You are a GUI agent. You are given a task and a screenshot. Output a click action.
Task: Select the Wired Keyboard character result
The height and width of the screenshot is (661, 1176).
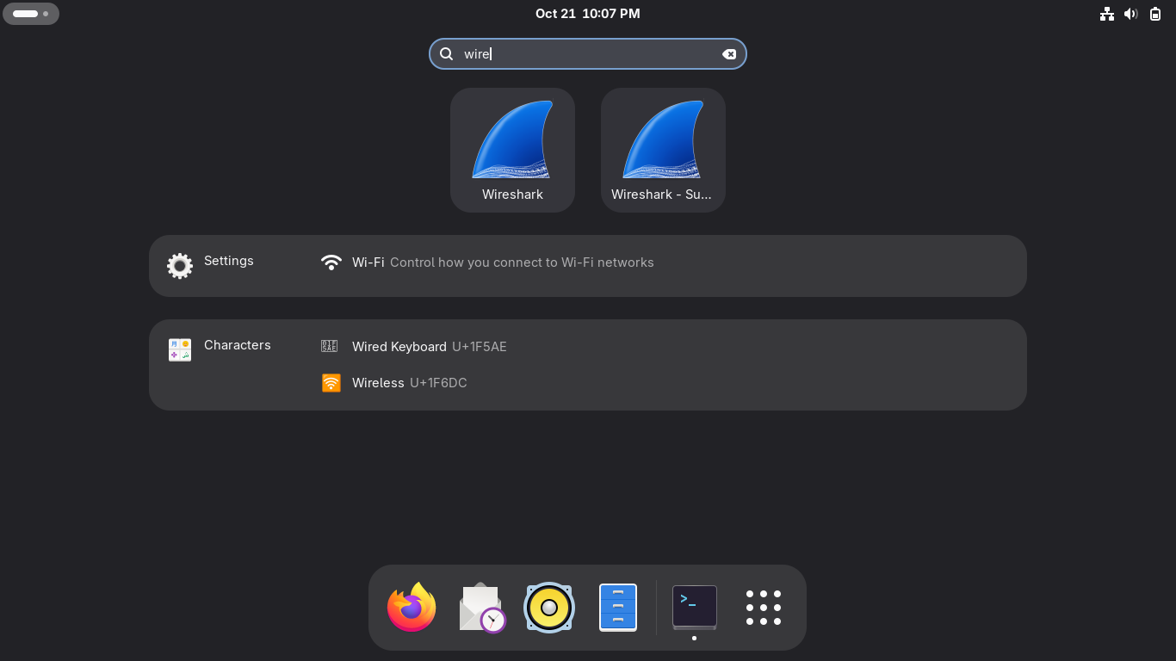coord(413,347)
